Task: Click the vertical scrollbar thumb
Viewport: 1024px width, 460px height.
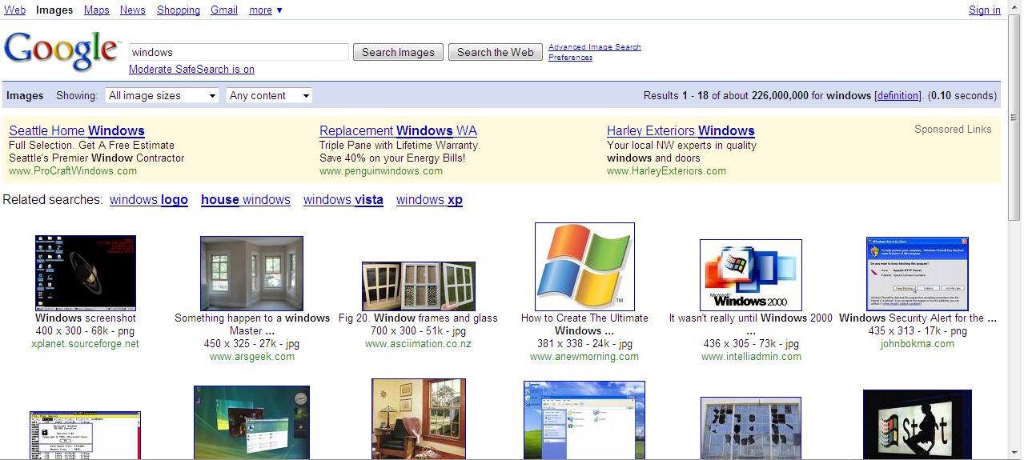Action: point(1016,118)
